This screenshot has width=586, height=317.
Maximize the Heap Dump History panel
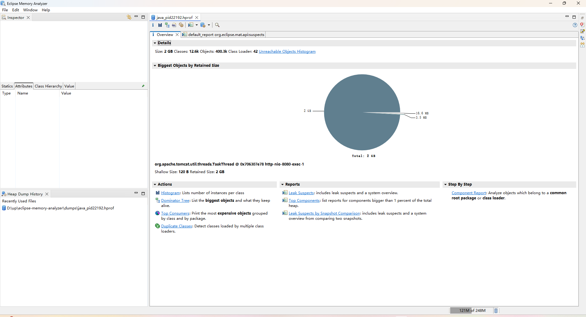click(x=143, y=194)
